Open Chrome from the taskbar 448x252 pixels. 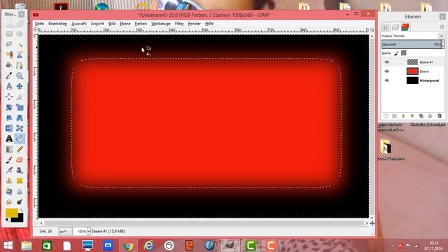pos(128,246)
